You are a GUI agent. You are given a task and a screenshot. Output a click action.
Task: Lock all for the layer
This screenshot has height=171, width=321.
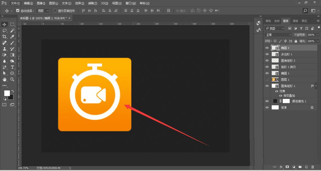point(296,41)
